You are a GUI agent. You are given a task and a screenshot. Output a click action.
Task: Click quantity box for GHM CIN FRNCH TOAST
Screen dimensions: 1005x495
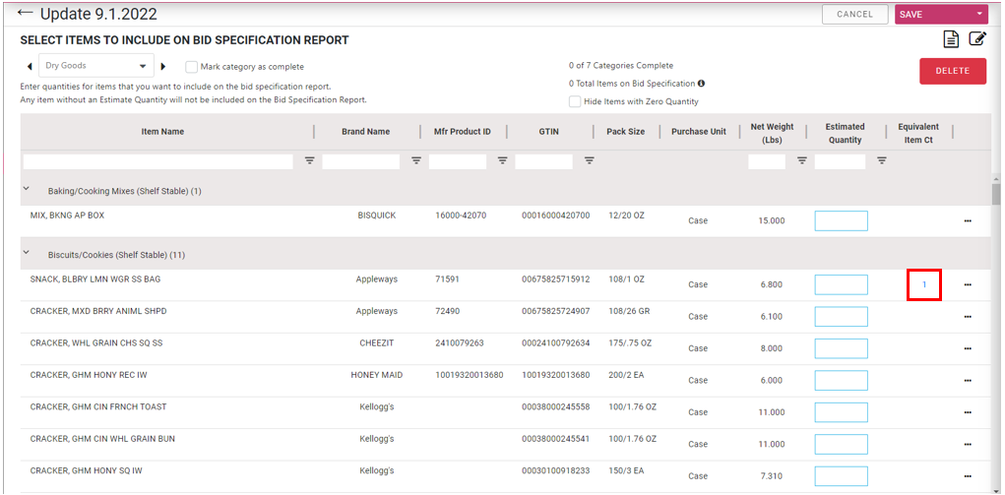pyautogui.click(x=841, y=412)
